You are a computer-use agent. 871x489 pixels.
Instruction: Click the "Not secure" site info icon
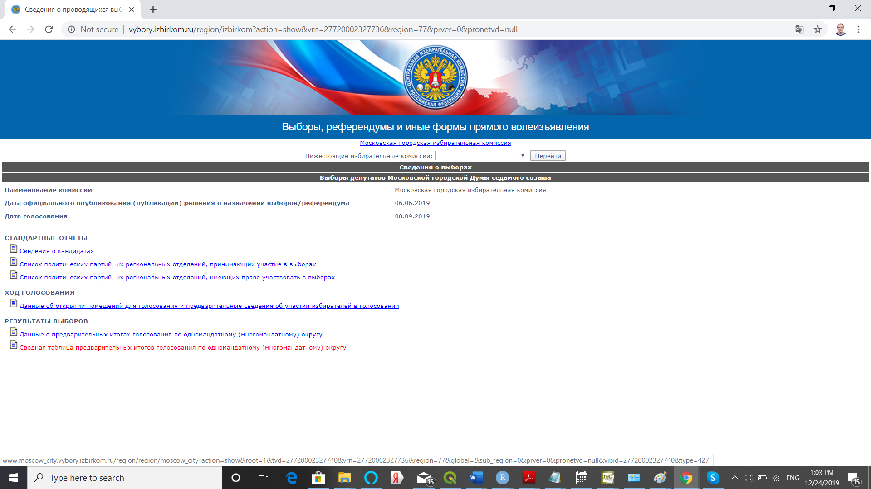(x=72, y=29)
